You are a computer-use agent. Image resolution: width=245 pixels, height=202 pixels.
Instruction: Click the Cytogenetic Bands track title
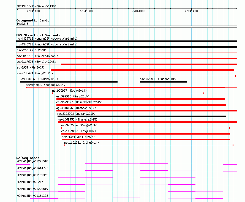33,20
